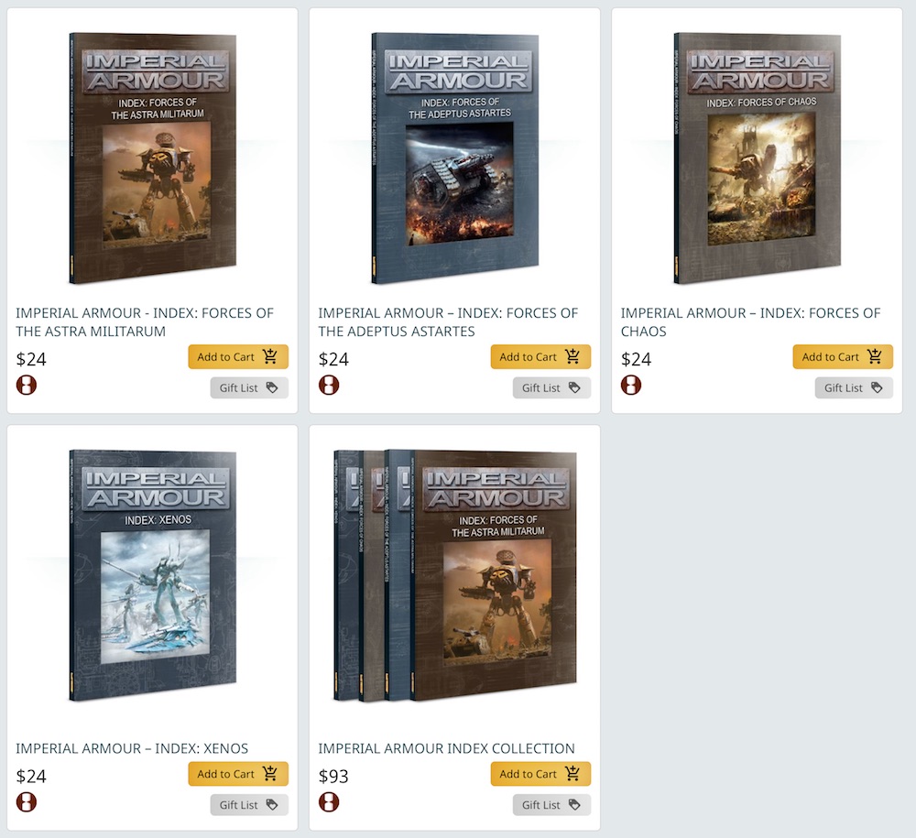Add Astra Militarum book to Gift List
This screenshot has height=838, width=916.
tap(249, 387)
